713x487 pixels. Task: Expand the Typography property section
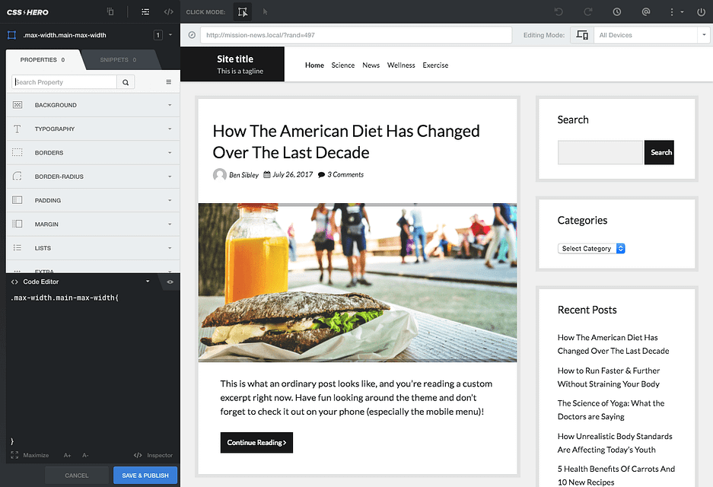(94, 129)
